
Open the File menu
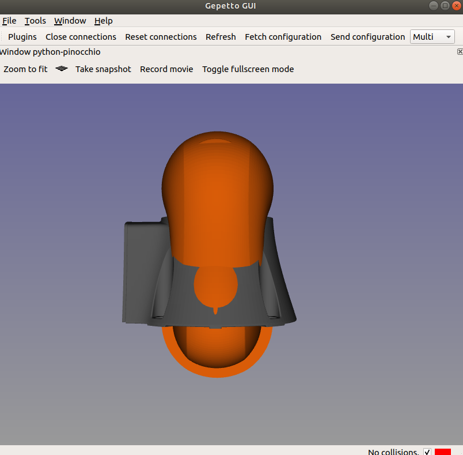click(x=9, y=21)
